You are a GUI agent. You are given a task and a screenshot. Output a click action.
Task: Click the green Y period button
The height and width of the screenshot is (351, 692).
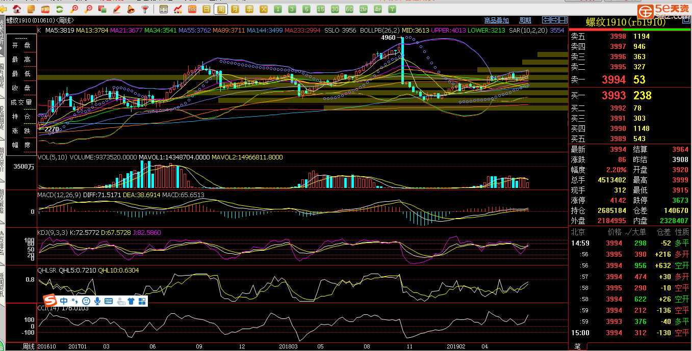point(392,9)
